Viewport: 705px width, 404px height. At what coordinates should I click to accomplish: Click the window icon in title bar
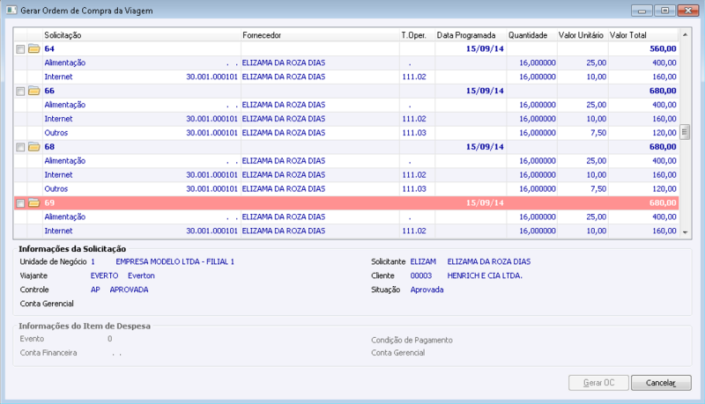click(11, 10)
